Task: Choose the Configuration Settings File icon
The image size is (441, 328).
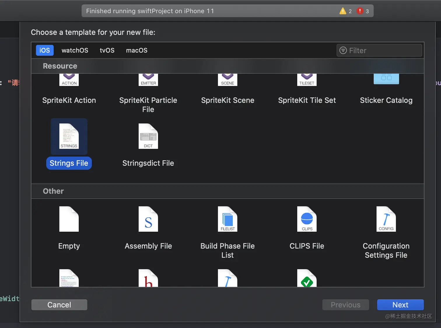Action: click(386, 219)
